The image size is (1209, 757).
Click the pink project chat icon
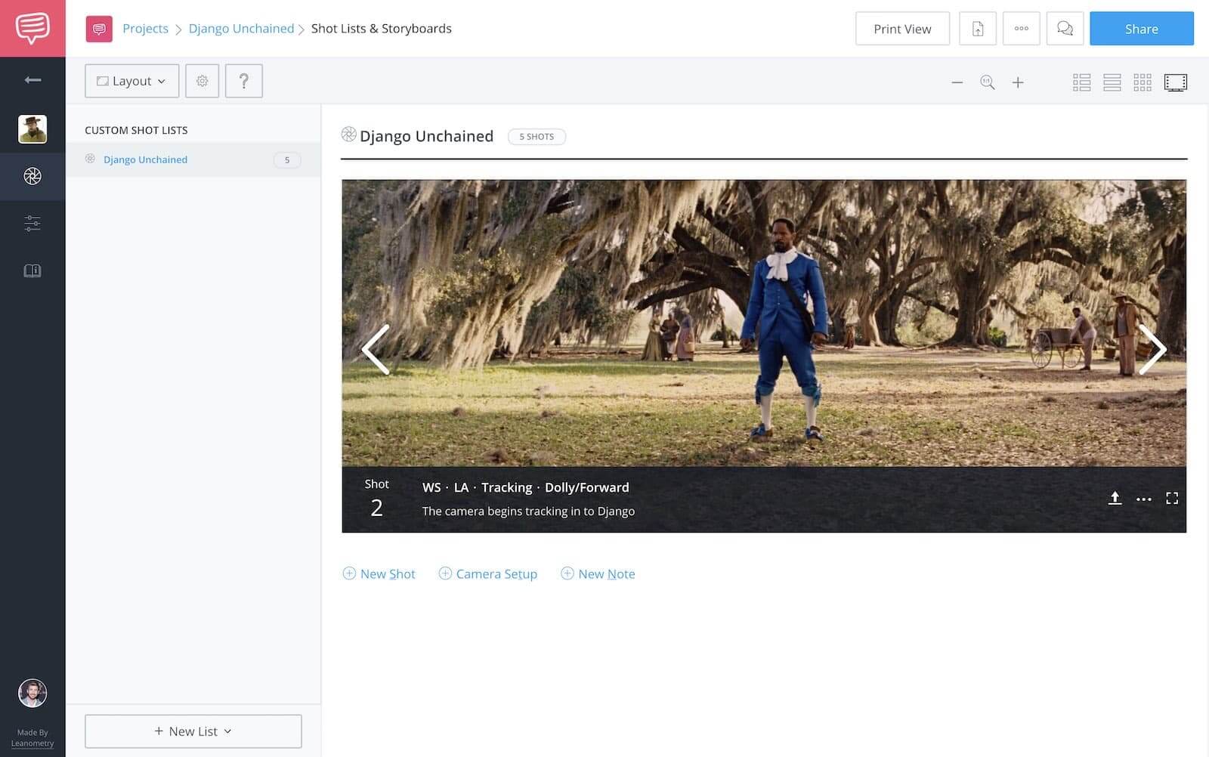tap(99, 29)
